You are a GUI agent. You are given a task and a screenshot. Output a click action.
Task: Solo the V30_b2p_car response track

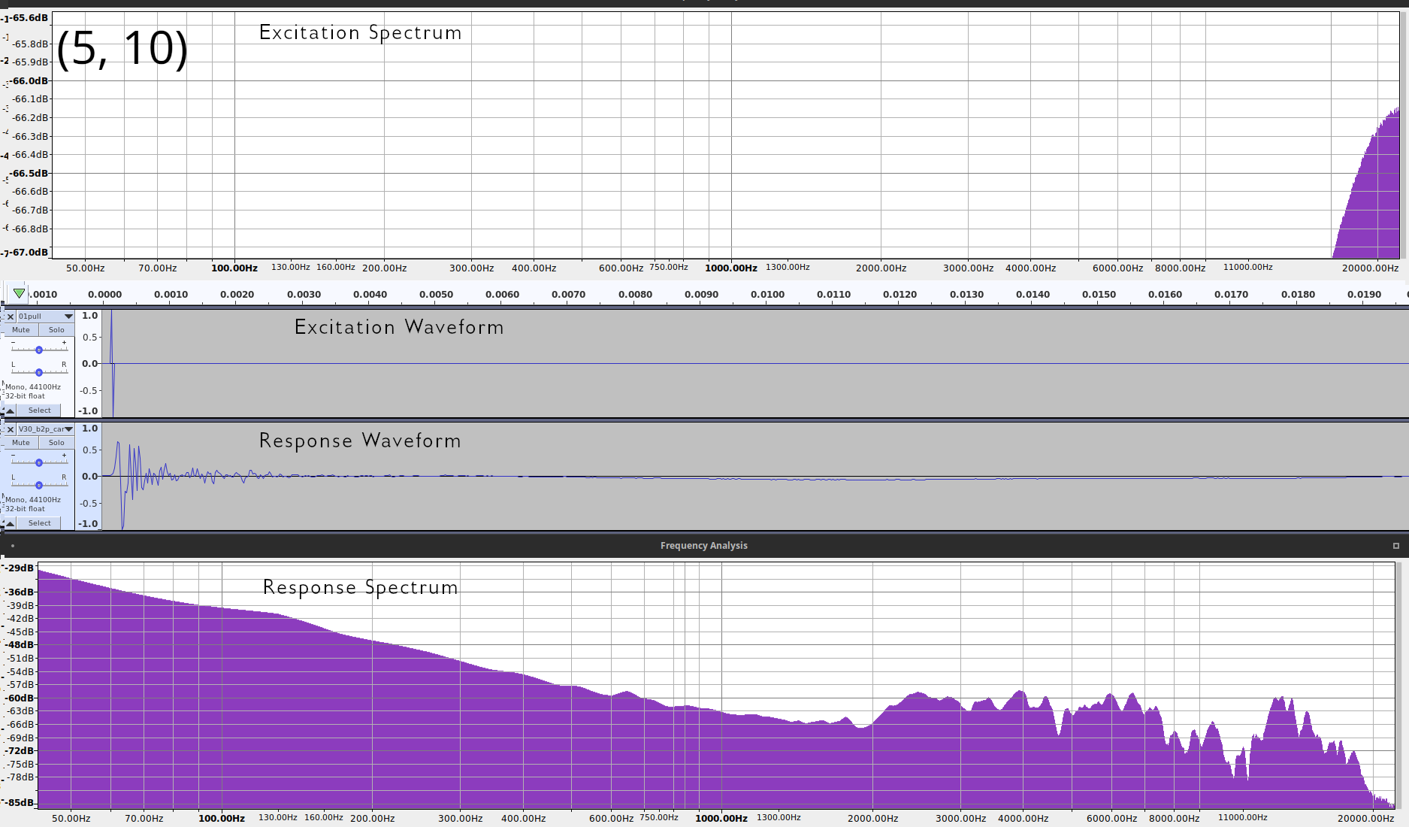click(56, 443)
